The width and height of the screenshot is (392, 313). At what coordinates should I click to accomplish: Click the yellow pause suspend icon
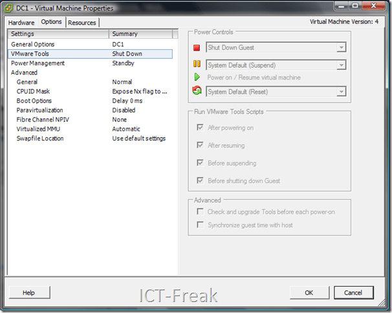coord(197,64)
